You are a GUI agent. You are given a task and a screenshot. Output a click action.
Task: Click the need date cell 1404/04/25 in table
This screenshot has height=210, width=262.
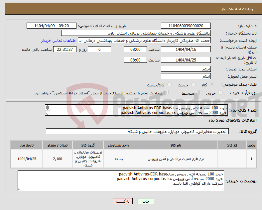[x=27, y=159]
